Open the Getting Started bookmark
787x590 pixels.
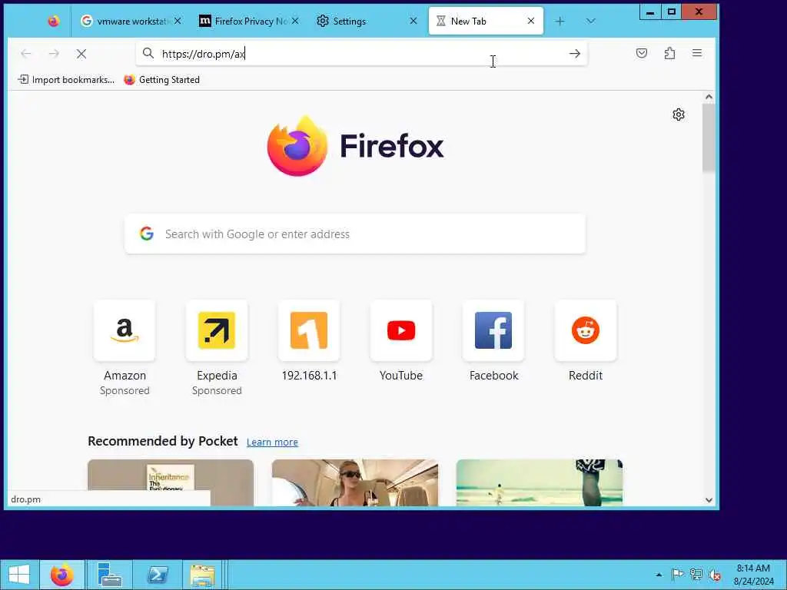pyautogui.click(x=161, y=80)
